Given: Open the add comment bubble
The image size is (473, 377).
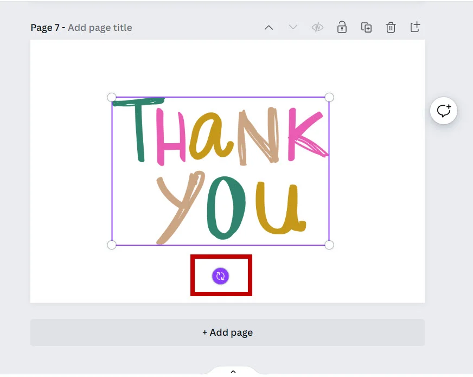Looking at the screenshot, I should (444, 111).
